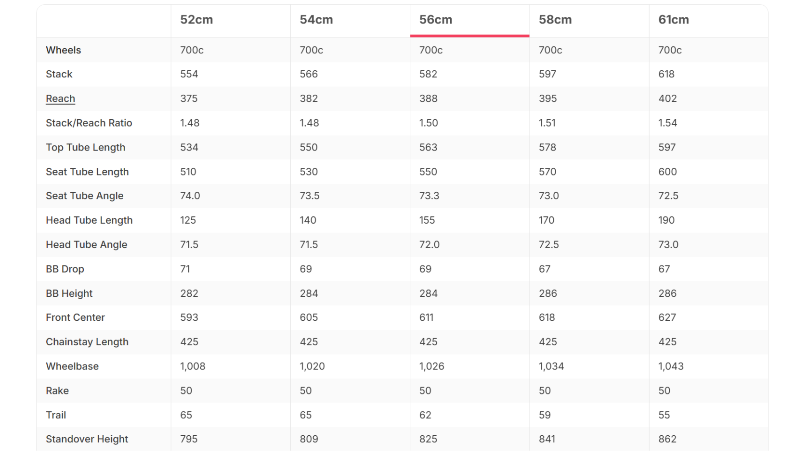Click the Chainstay Length row label
The width and height of the screenshot is (808, 454).
coord(87,342)
